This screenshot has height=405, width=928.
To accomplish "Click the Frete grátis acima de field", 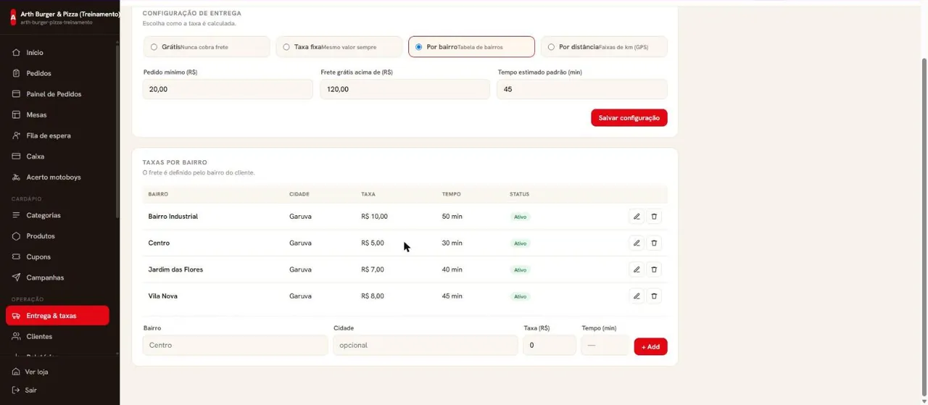I will pos(405,89).
